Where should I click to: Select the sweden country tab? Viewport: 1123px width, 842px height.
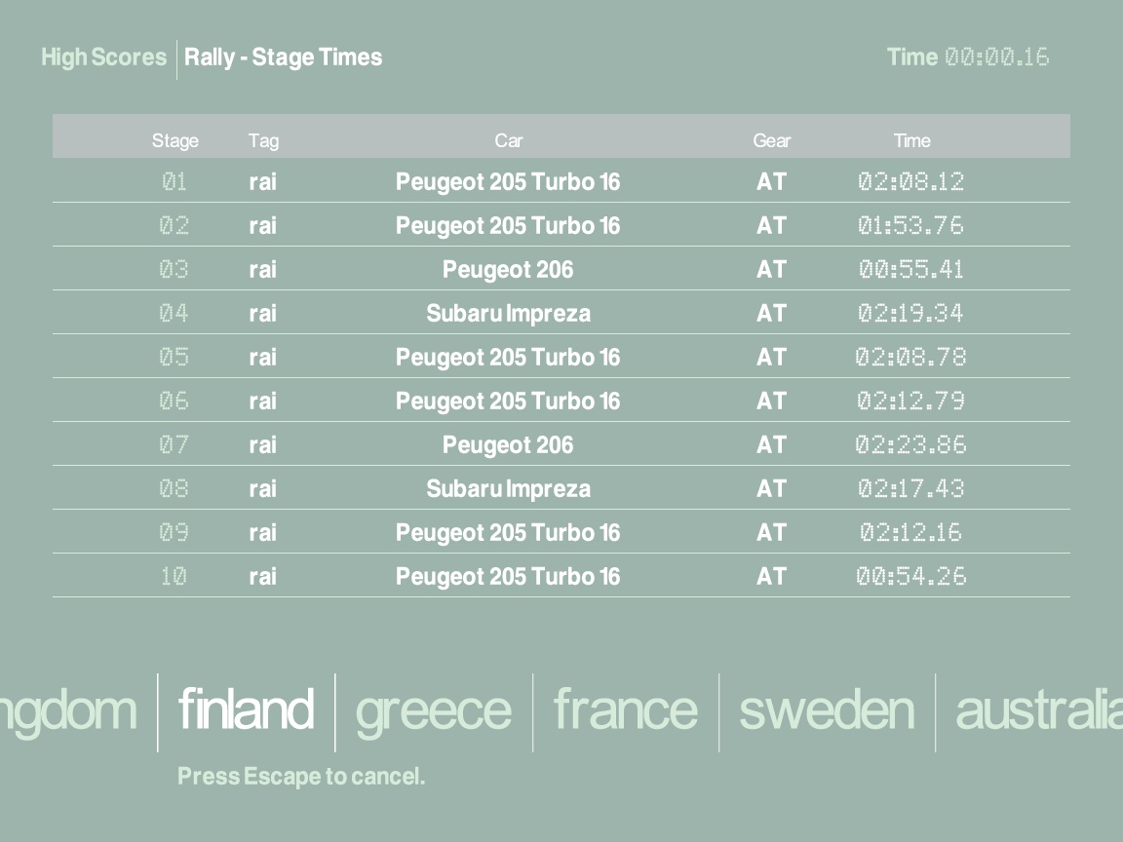(x=827, y=709)
